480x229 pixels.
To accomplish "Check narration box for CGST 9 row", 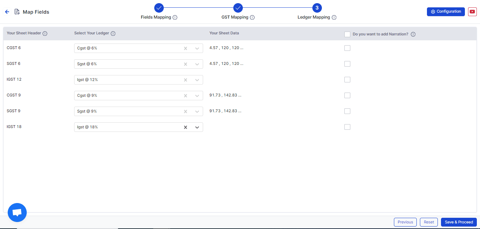I will coord(348,95).
